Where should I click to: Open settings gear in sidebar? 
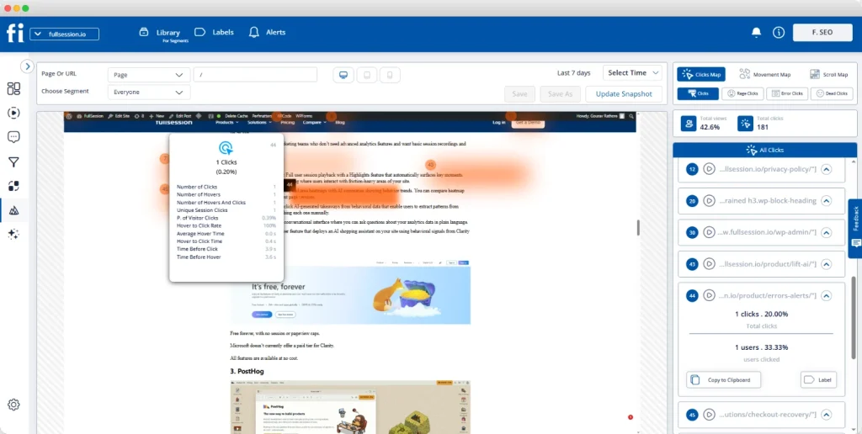pyautogui.click(x=13, y=405)
